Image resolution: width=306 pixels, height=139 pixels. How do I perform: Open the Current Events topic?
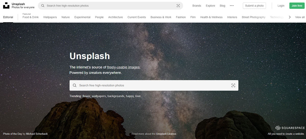click(137, 17)
